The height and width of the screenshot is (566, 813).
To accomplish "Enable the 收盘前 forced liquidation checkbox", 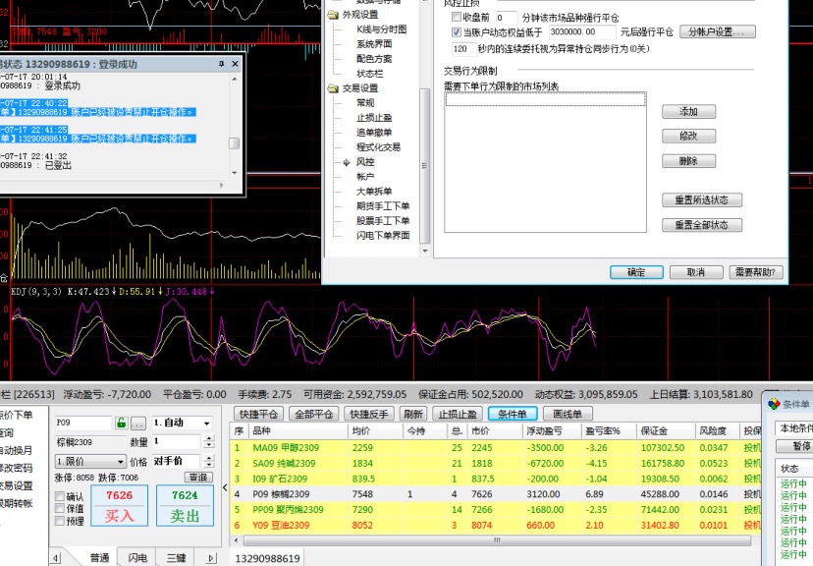I will pos(456,18).
